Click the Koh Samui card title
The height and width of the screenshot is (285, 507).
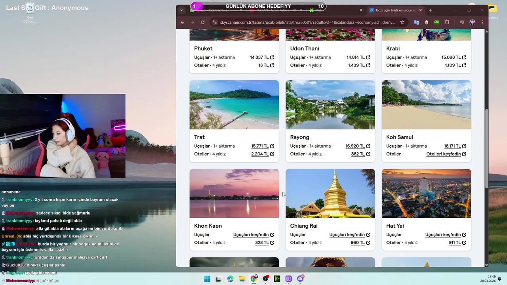[400, 137]
